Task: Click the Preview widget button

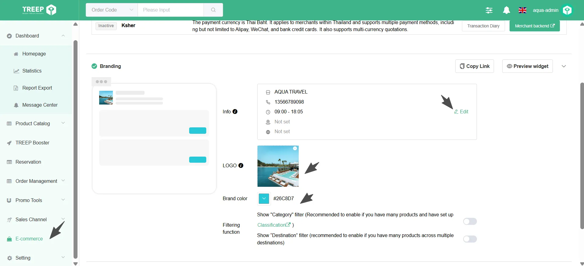Action: click(527, 66)
